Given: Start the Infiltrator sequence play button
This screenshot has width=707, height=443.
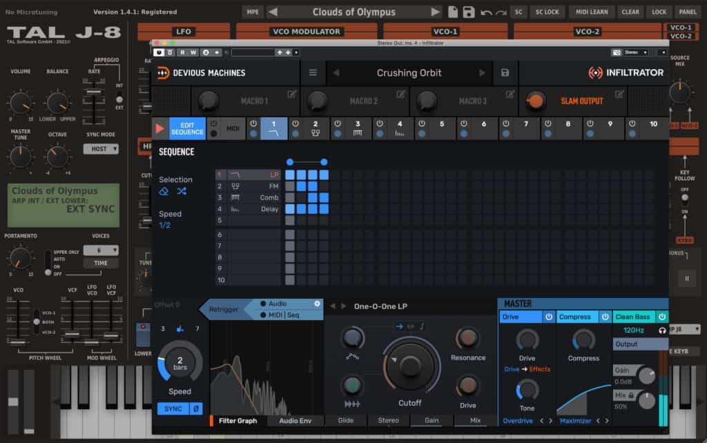Looking at the screenshot, I should (x=160, y=129).
